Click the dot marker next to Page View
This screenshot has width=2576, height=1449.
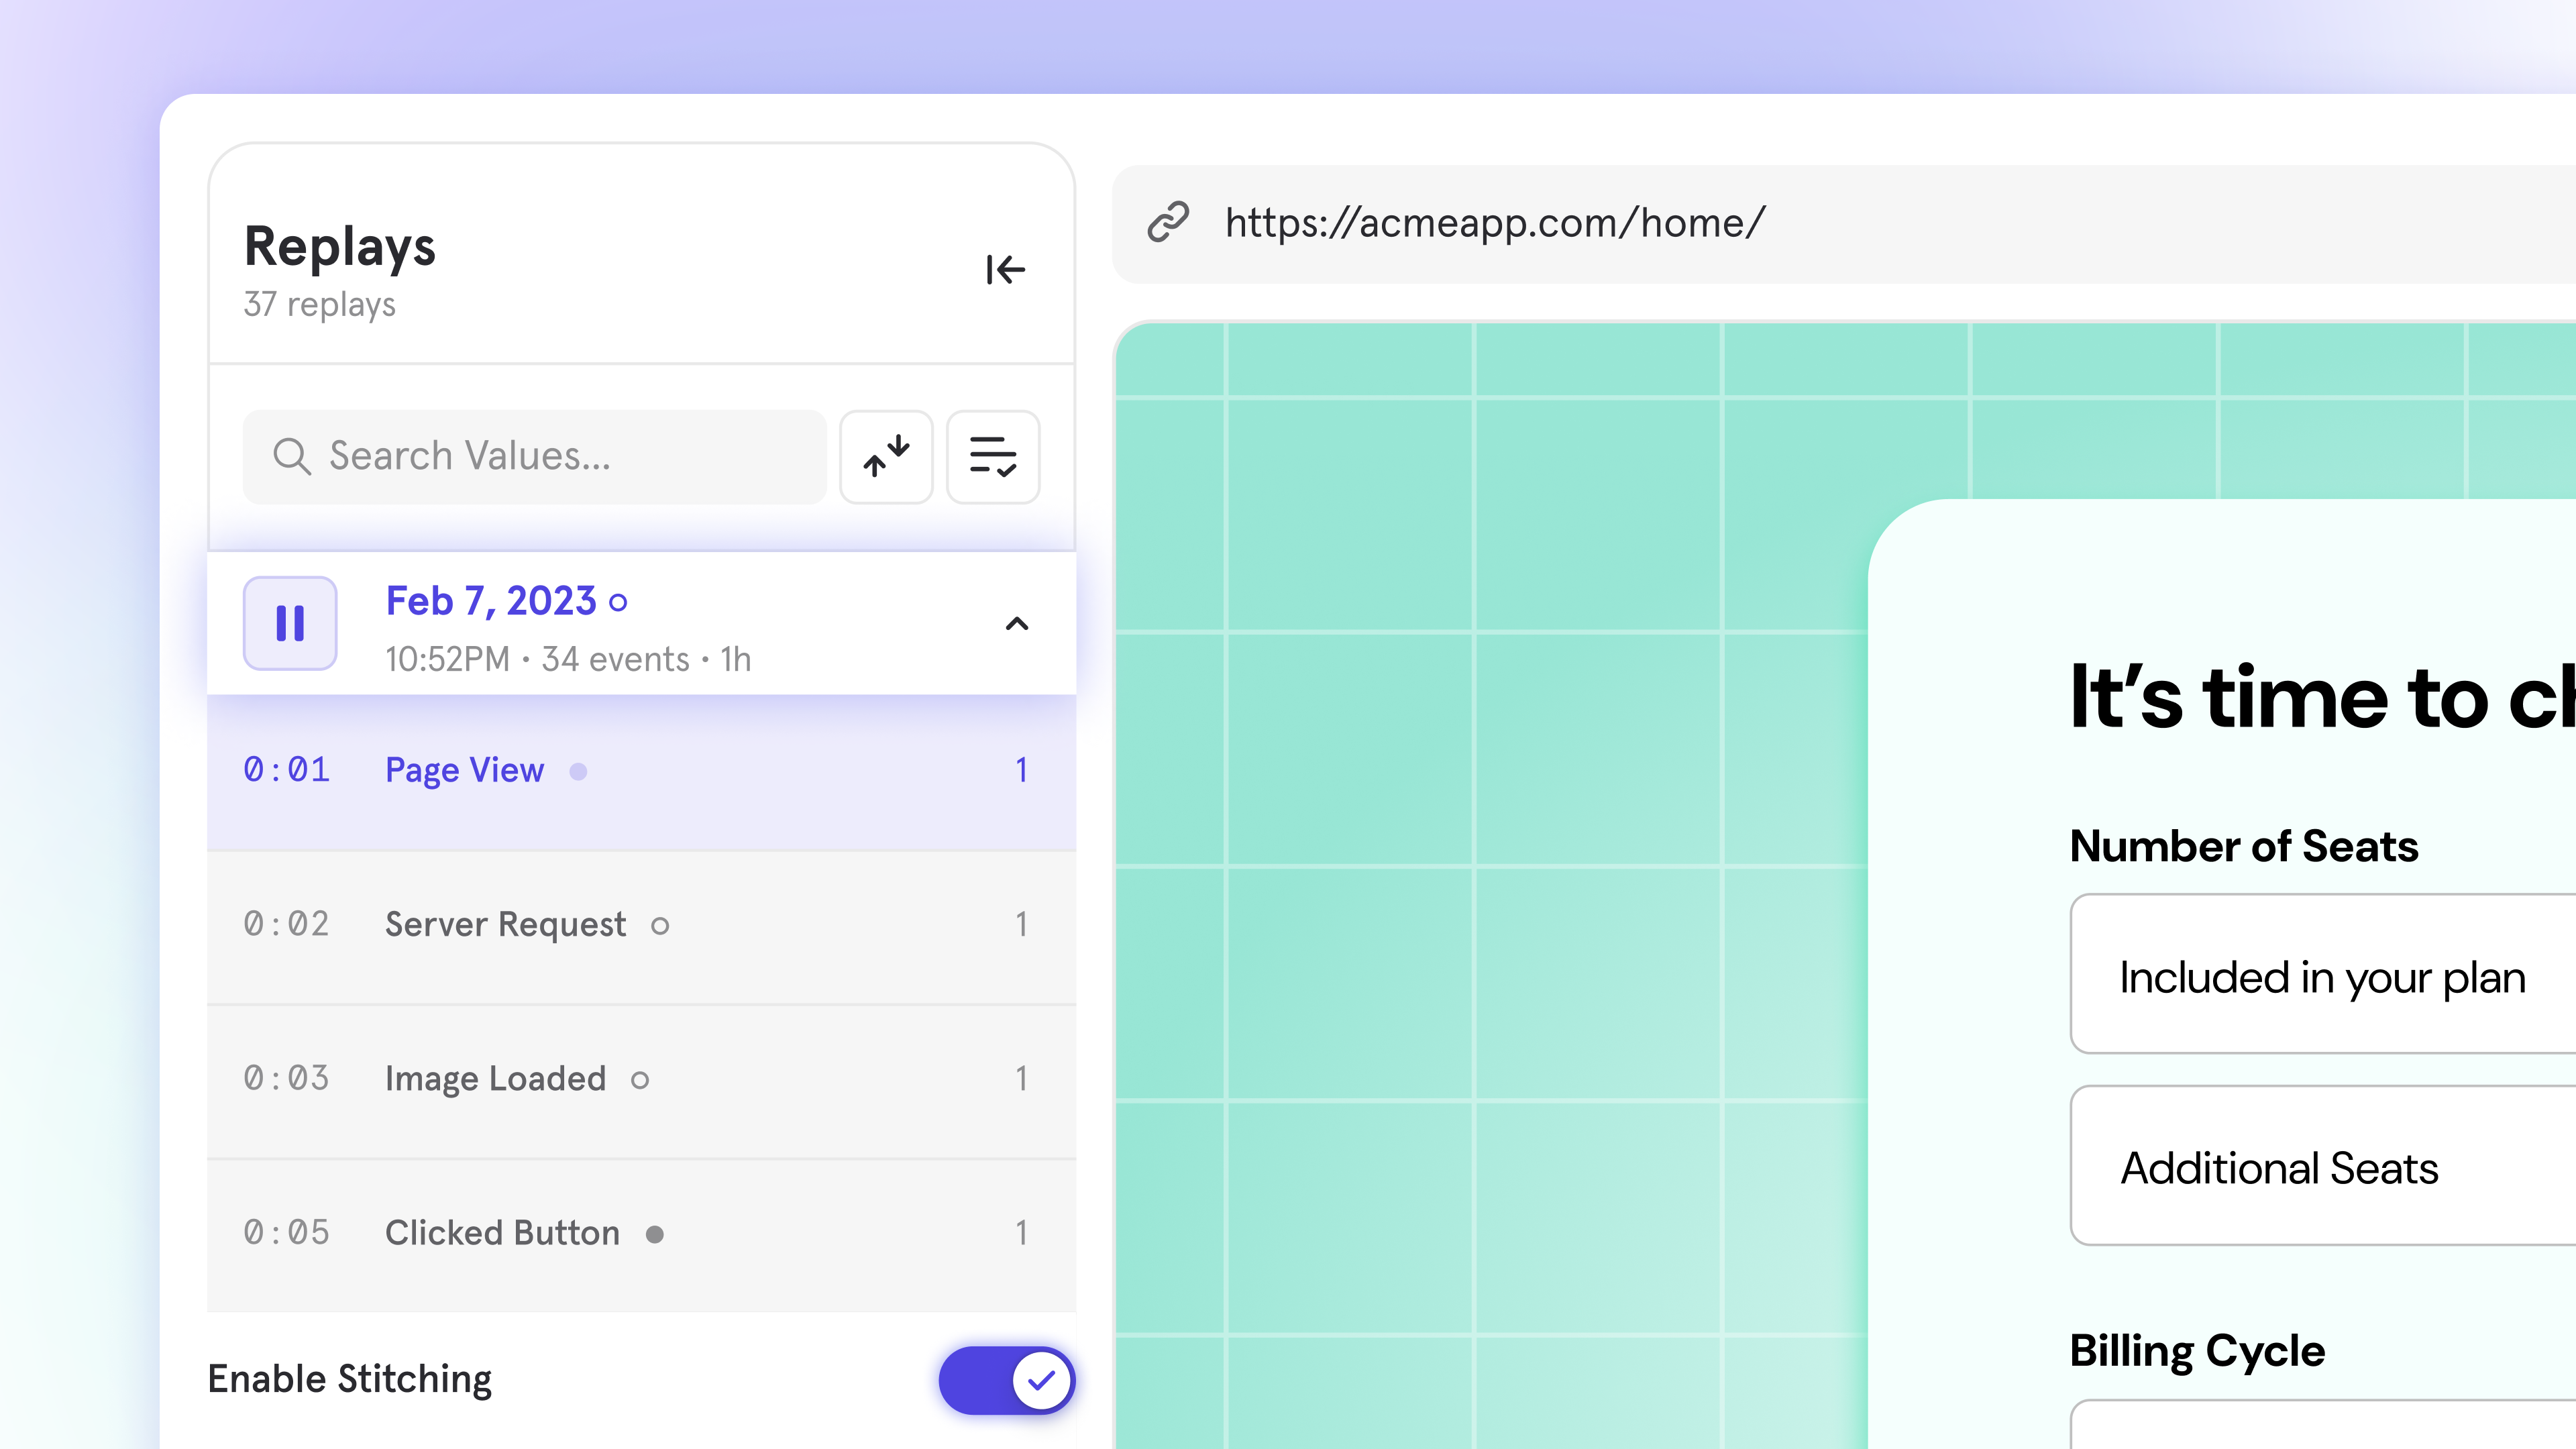(578, 771)
